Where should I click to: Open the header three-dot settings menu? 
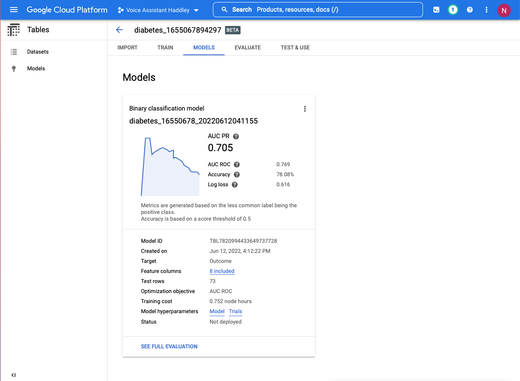(x=487, y=10)
